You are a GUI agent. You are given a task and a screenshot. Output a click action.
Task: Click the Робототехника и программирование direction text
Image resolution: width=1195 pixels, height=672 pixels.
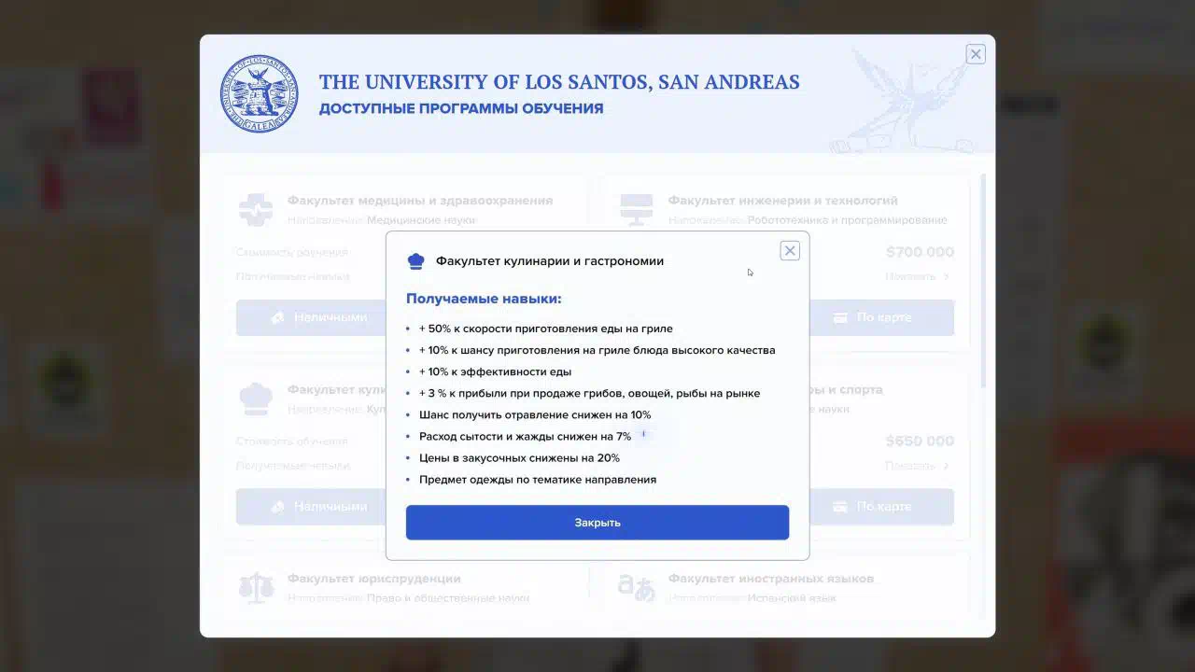847,220
